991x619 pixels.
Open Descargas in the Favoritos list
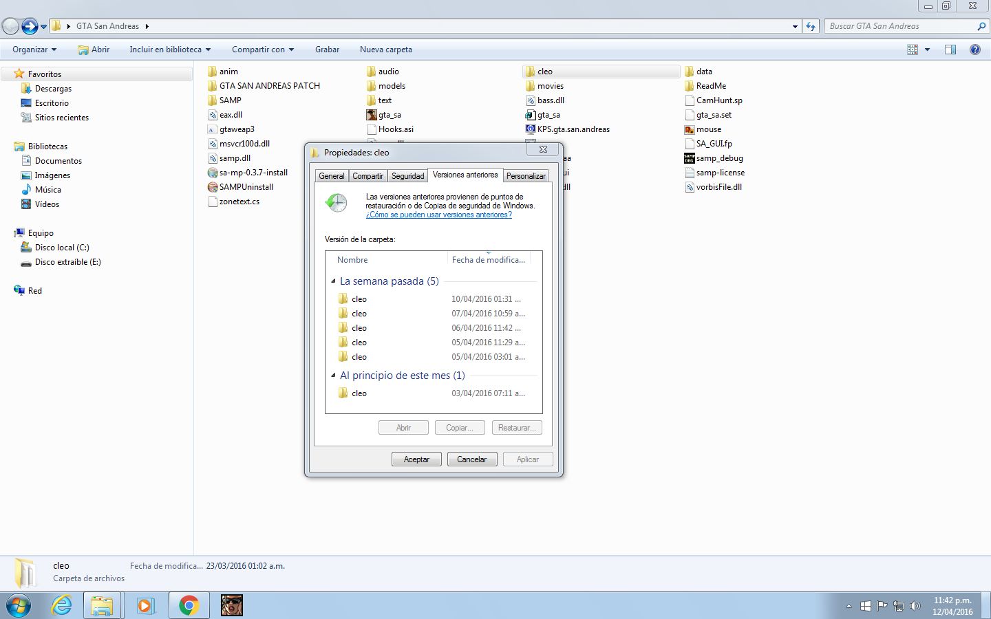tap(53, 89)
